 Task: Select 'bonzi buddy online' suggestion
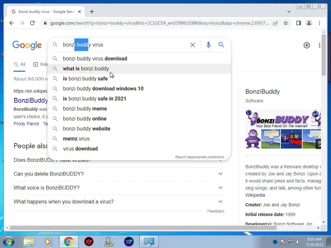pos(139,119)
